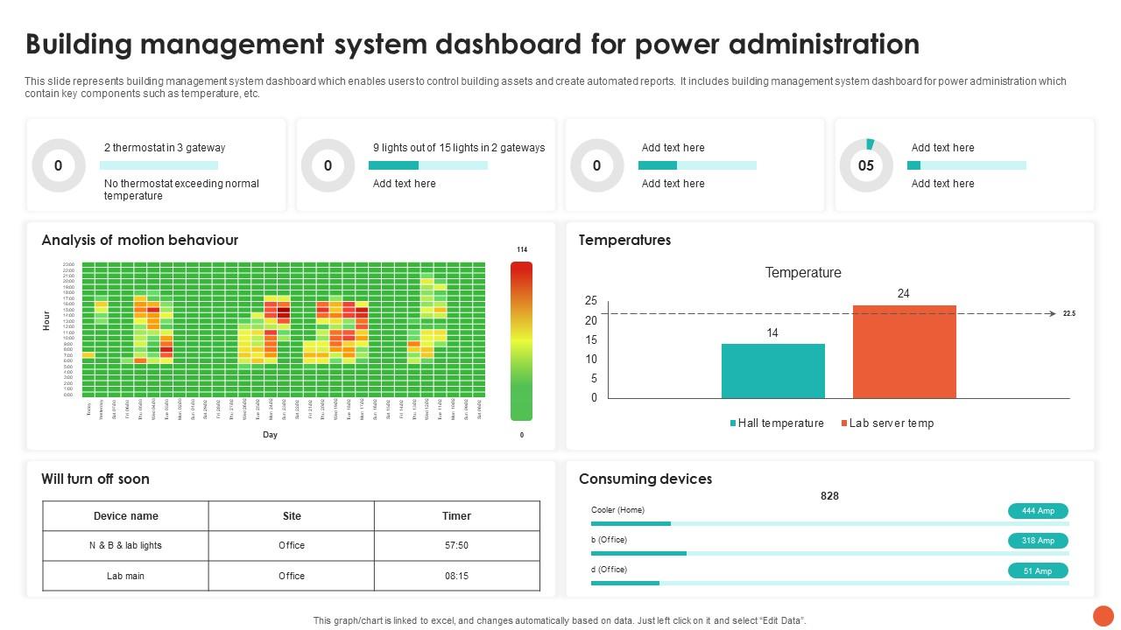1121x630 pixels.
Task: Click the lights donut indicator showing 0
Action: coord(328,165)
